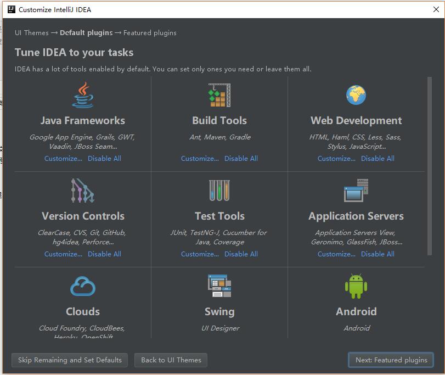Click the Android heading text

pos(356,312)
